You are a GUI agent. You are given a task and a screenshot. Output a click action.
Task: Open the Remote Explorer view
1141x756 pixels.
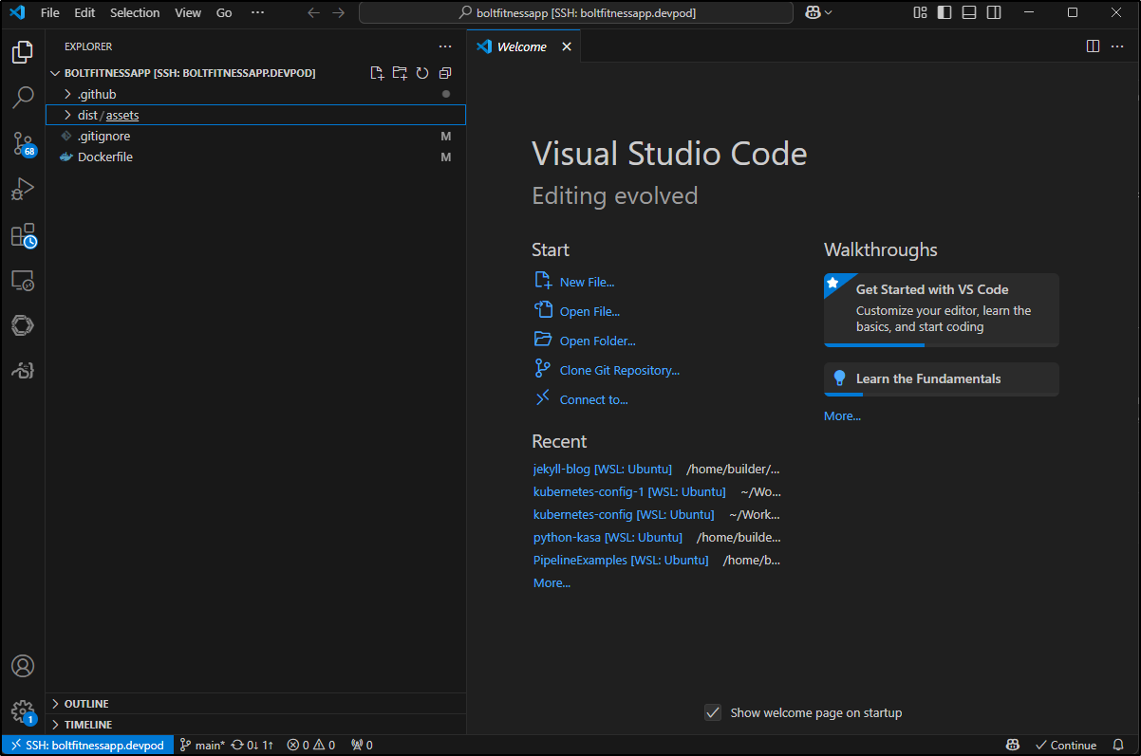23,281
